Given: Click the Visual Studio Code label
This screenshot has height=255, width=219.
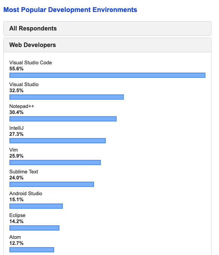Looking at the screenshot, I should (x=30, y=62).
